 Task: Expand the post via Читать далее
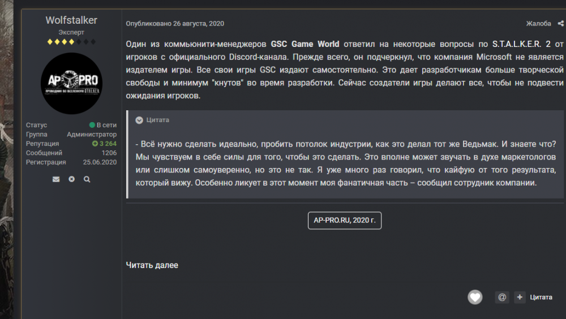[152, 265]
